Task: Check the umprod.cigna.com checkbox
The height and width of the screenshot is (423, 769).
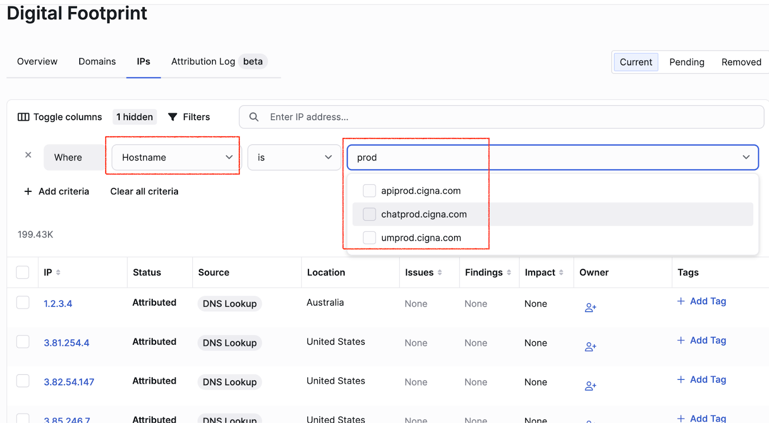Action: (x=369, y=238)
